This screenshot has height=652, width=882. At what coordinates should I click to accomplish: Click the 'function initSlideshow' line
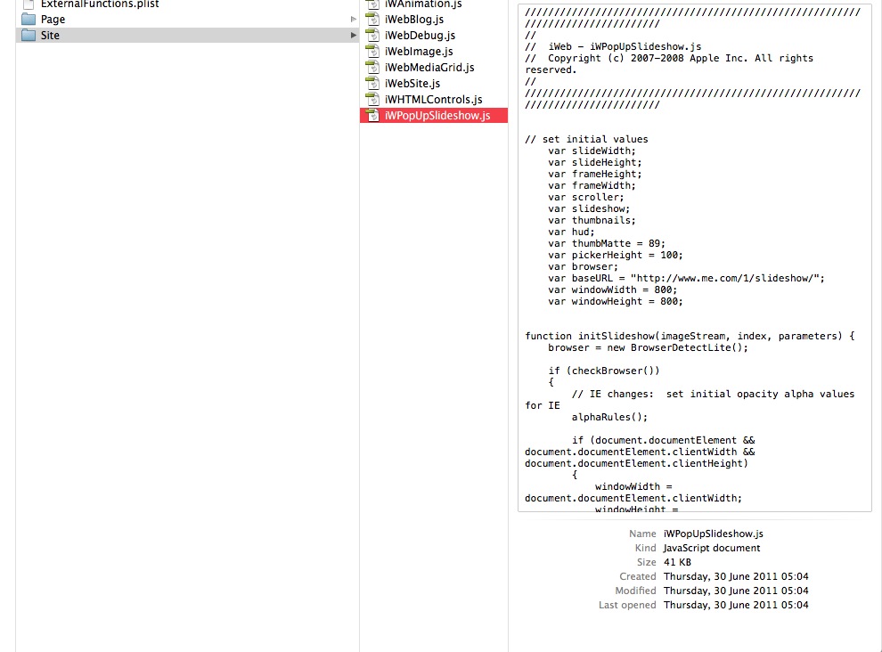point(690,336)
